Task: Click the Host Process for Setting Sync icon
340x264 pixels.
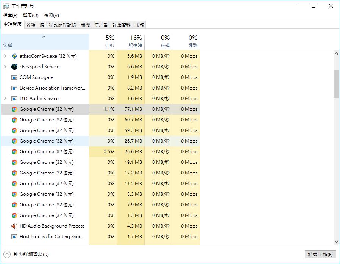Action: click(14, 237)
